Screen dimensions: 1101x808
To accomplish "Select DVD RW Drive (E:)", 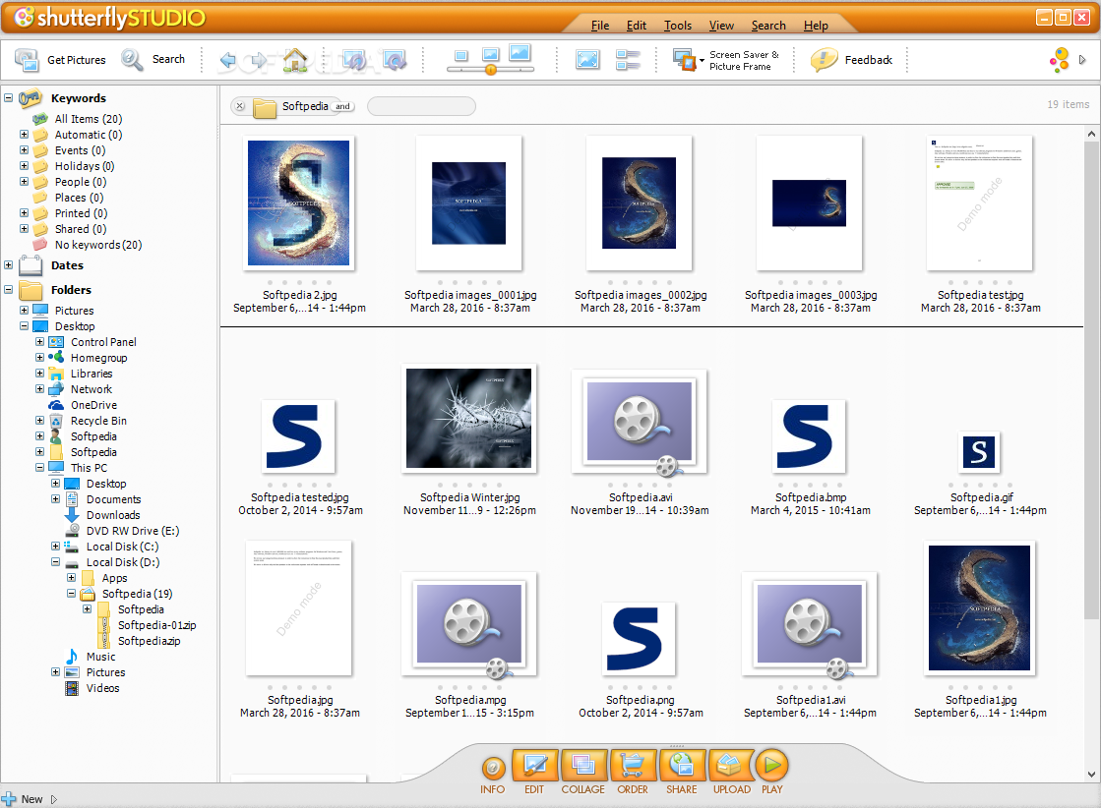I will [x=133, y=530].
